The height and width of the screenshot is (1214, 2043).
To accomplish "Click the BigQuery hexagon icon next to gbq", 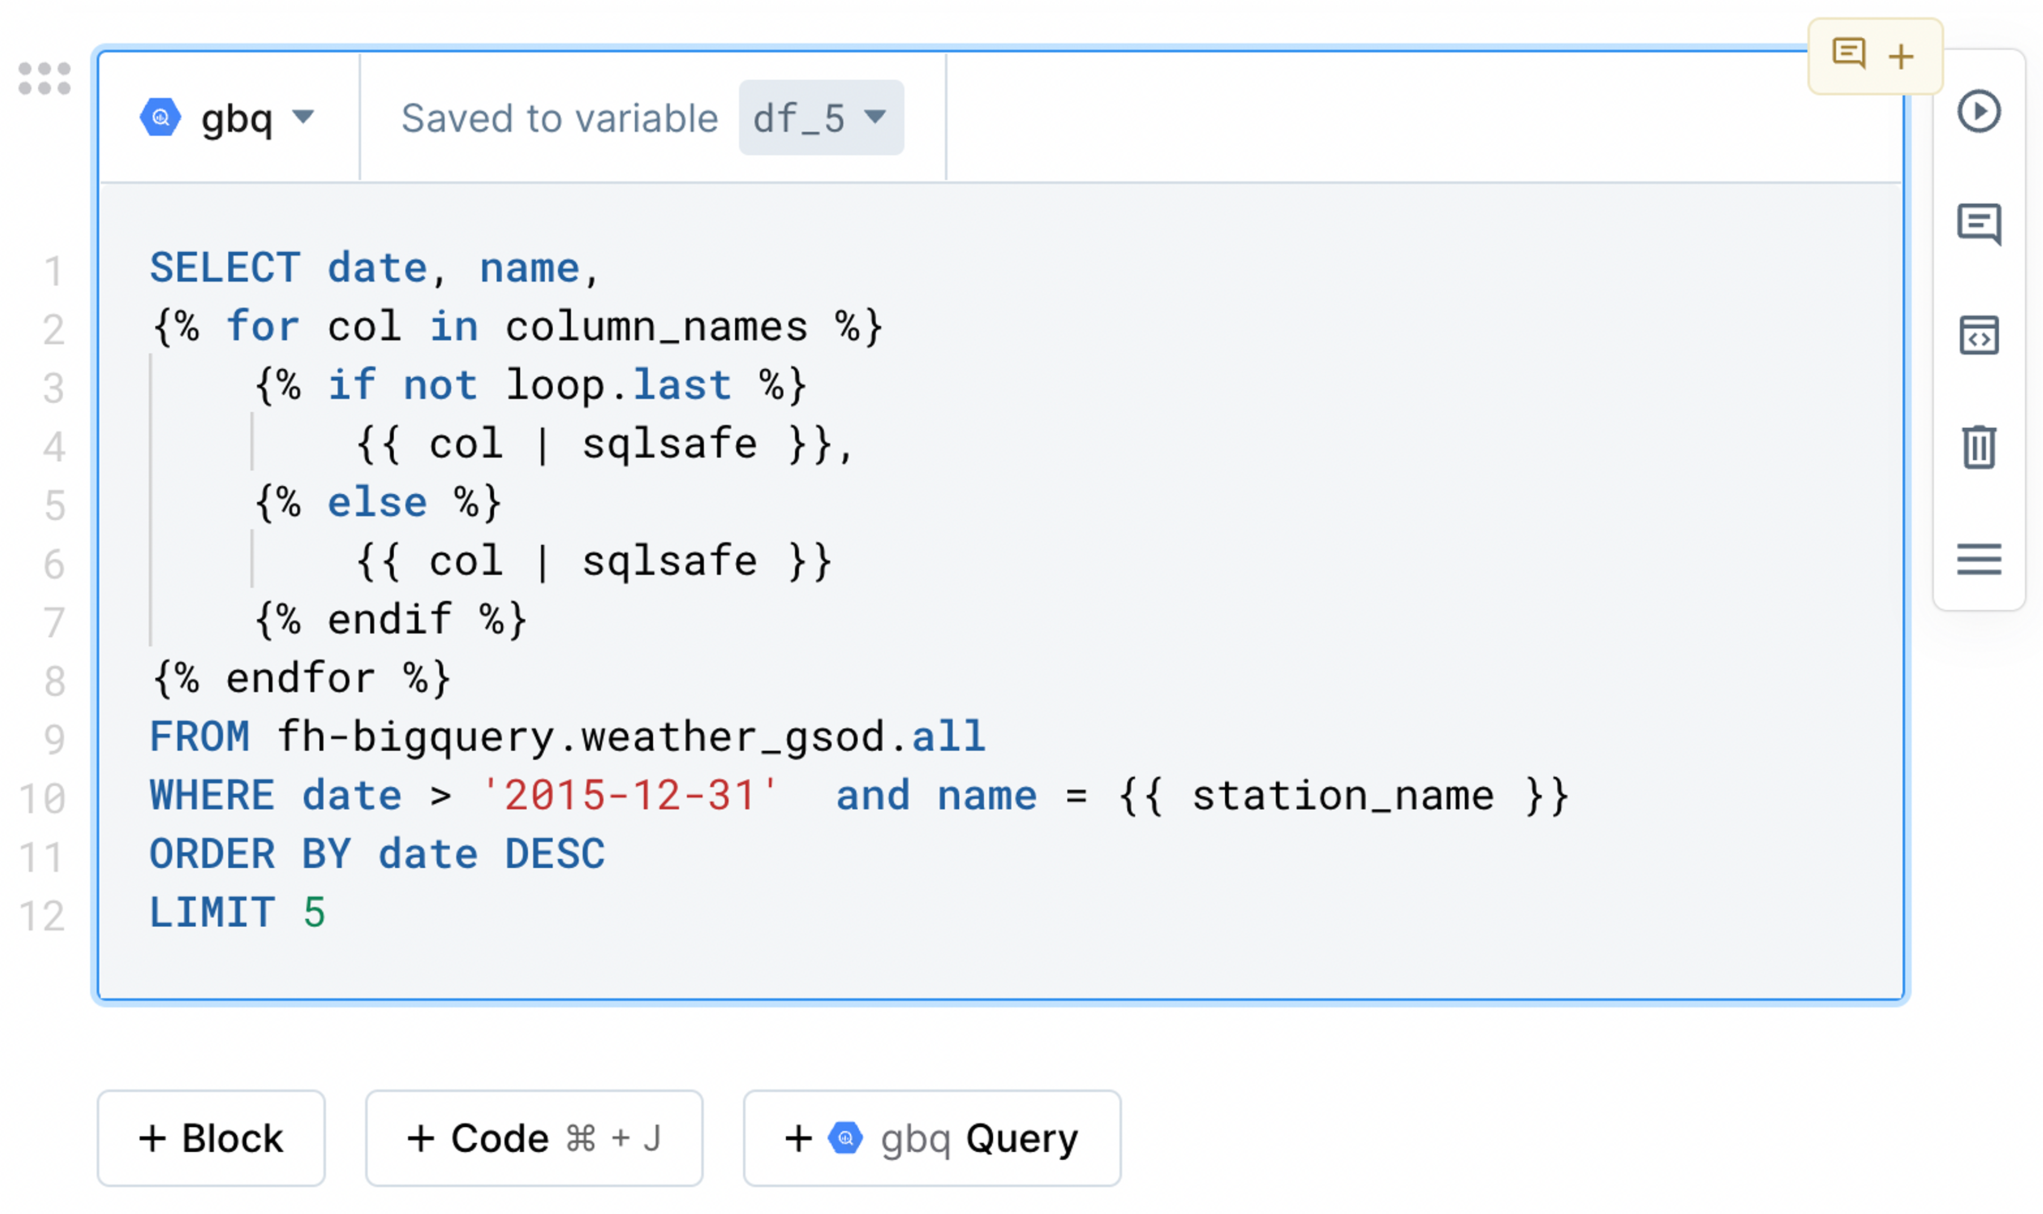I will [x=160, y=117].
